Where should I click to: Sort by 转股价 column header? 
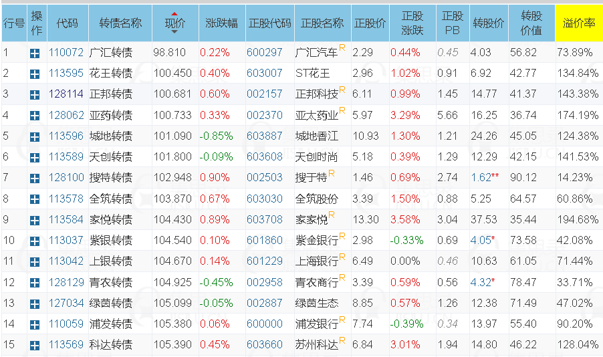click(489, 23)
